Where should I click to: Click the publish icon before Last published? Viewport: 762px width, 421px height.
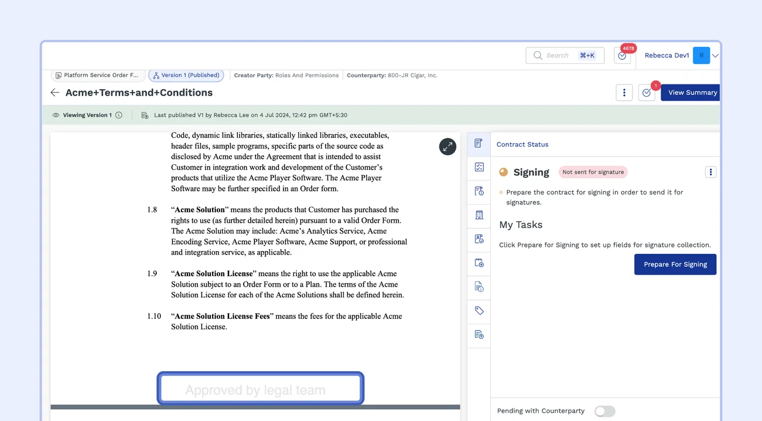(145, 116)
